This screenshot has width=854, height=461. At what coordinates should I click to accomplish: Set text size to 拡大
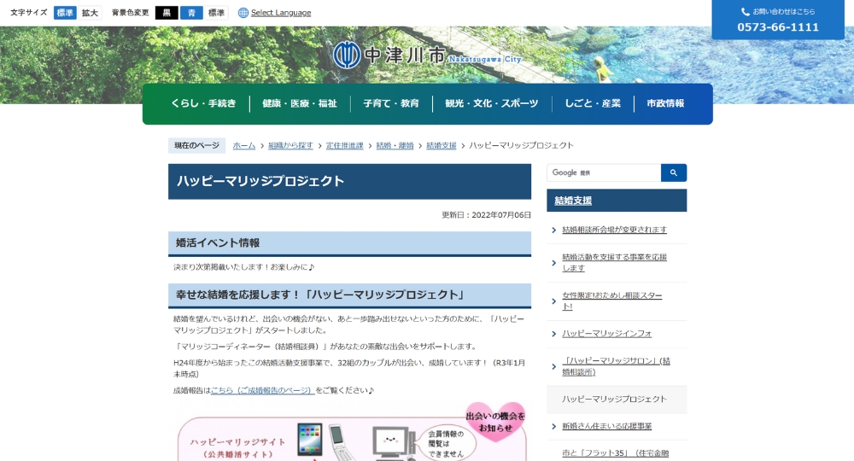tap(90, 13)
